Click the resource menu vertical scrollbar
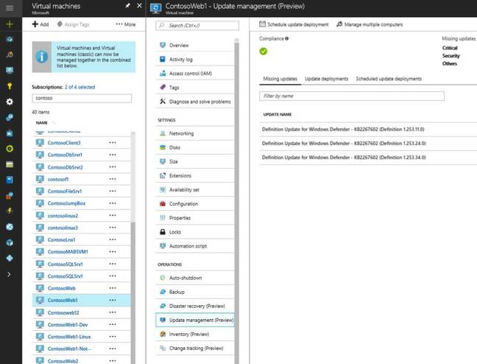The image size is (477, 364). tap(237, 201)
